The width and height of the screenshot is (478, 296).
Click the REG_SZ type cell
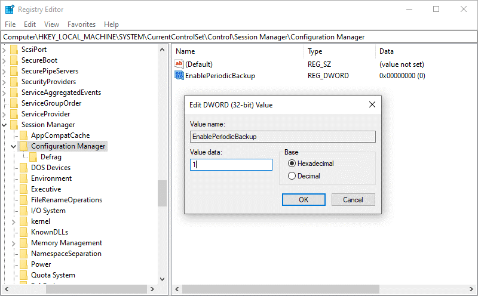(x=319, y=64)
